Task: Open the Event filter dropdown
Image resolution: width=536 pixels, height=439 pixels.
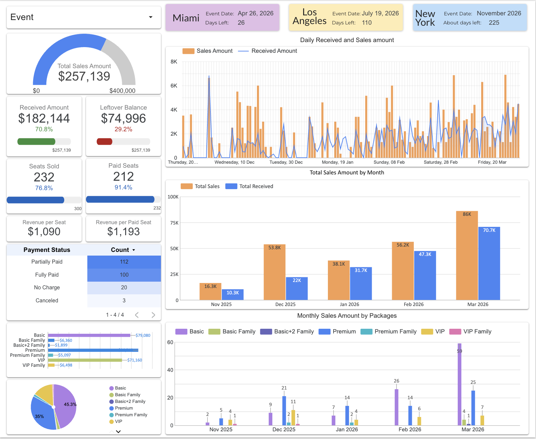Action: (150, 17)
